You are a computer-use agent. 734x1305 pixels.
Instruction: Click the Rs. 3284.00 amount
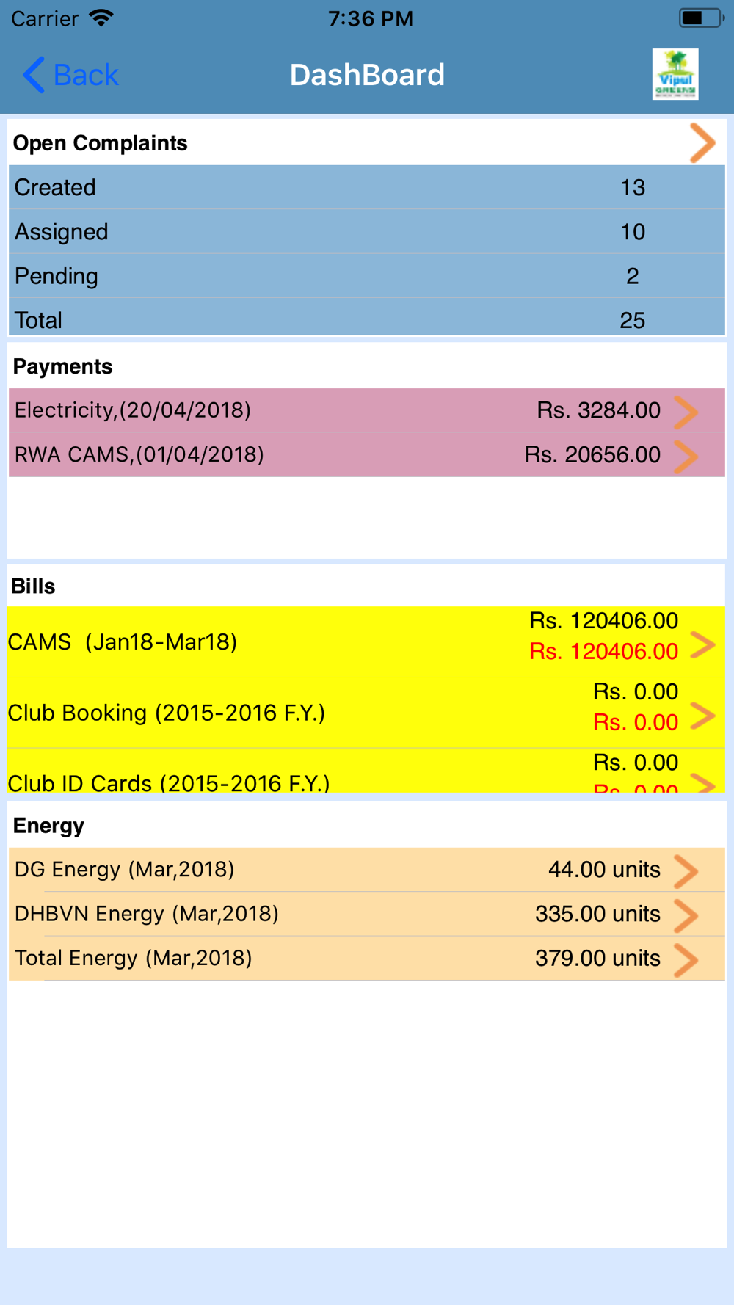[599, 410]
